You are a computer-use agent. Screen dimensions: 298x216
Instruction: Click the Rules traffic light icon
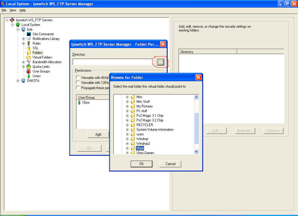tap(29, 43)
